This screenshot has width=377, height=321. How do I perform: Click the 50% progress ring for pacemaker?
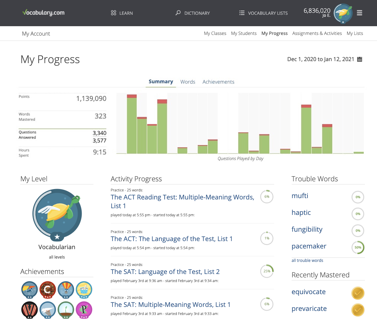(358, 247)
